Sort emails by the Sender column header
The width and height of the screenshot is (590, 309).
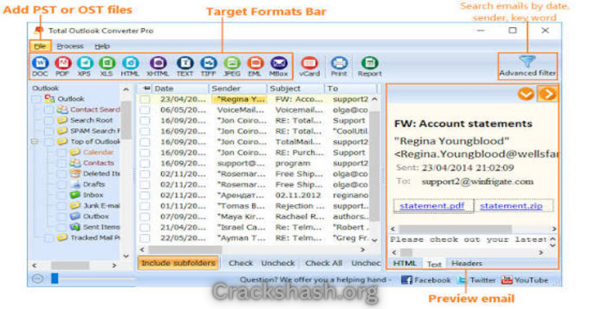[238, 88]
